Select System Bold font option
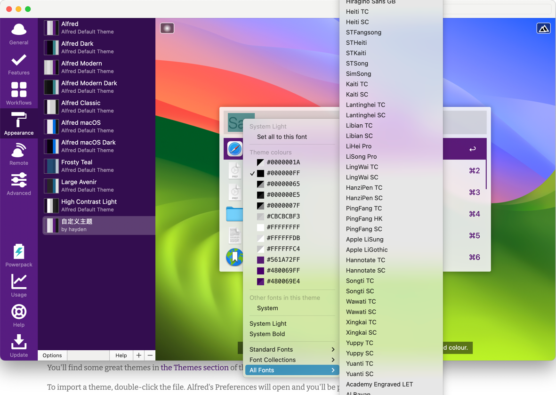The width and height of the screenshot is (556, 395). coord(267,334)
